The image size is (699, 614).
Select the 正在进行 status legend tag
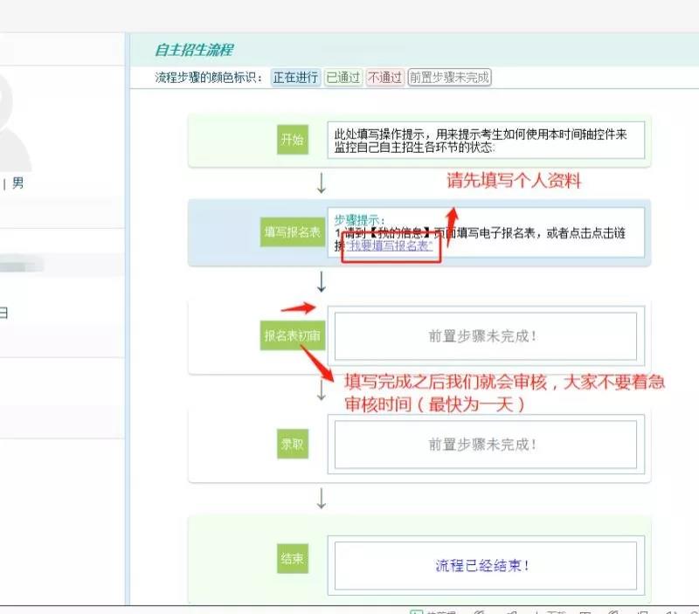tap(295, 77)
